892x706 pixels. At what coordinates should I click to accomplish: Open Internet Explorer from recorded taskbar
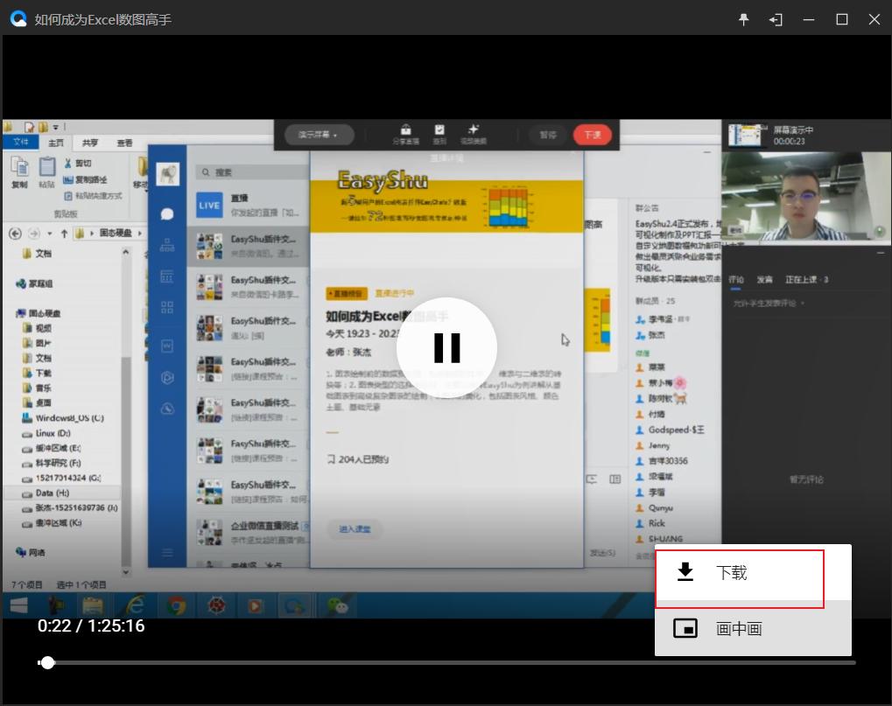(134, 605)
